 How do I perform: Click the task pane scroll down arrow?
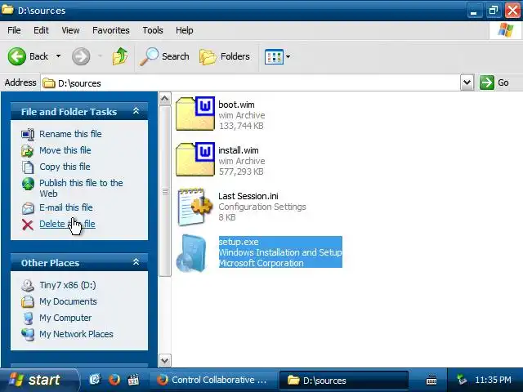[x=165, y=360]
